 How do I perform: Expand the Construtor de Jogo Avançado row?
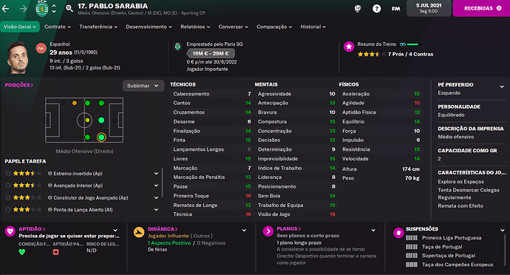coord(156,197)
